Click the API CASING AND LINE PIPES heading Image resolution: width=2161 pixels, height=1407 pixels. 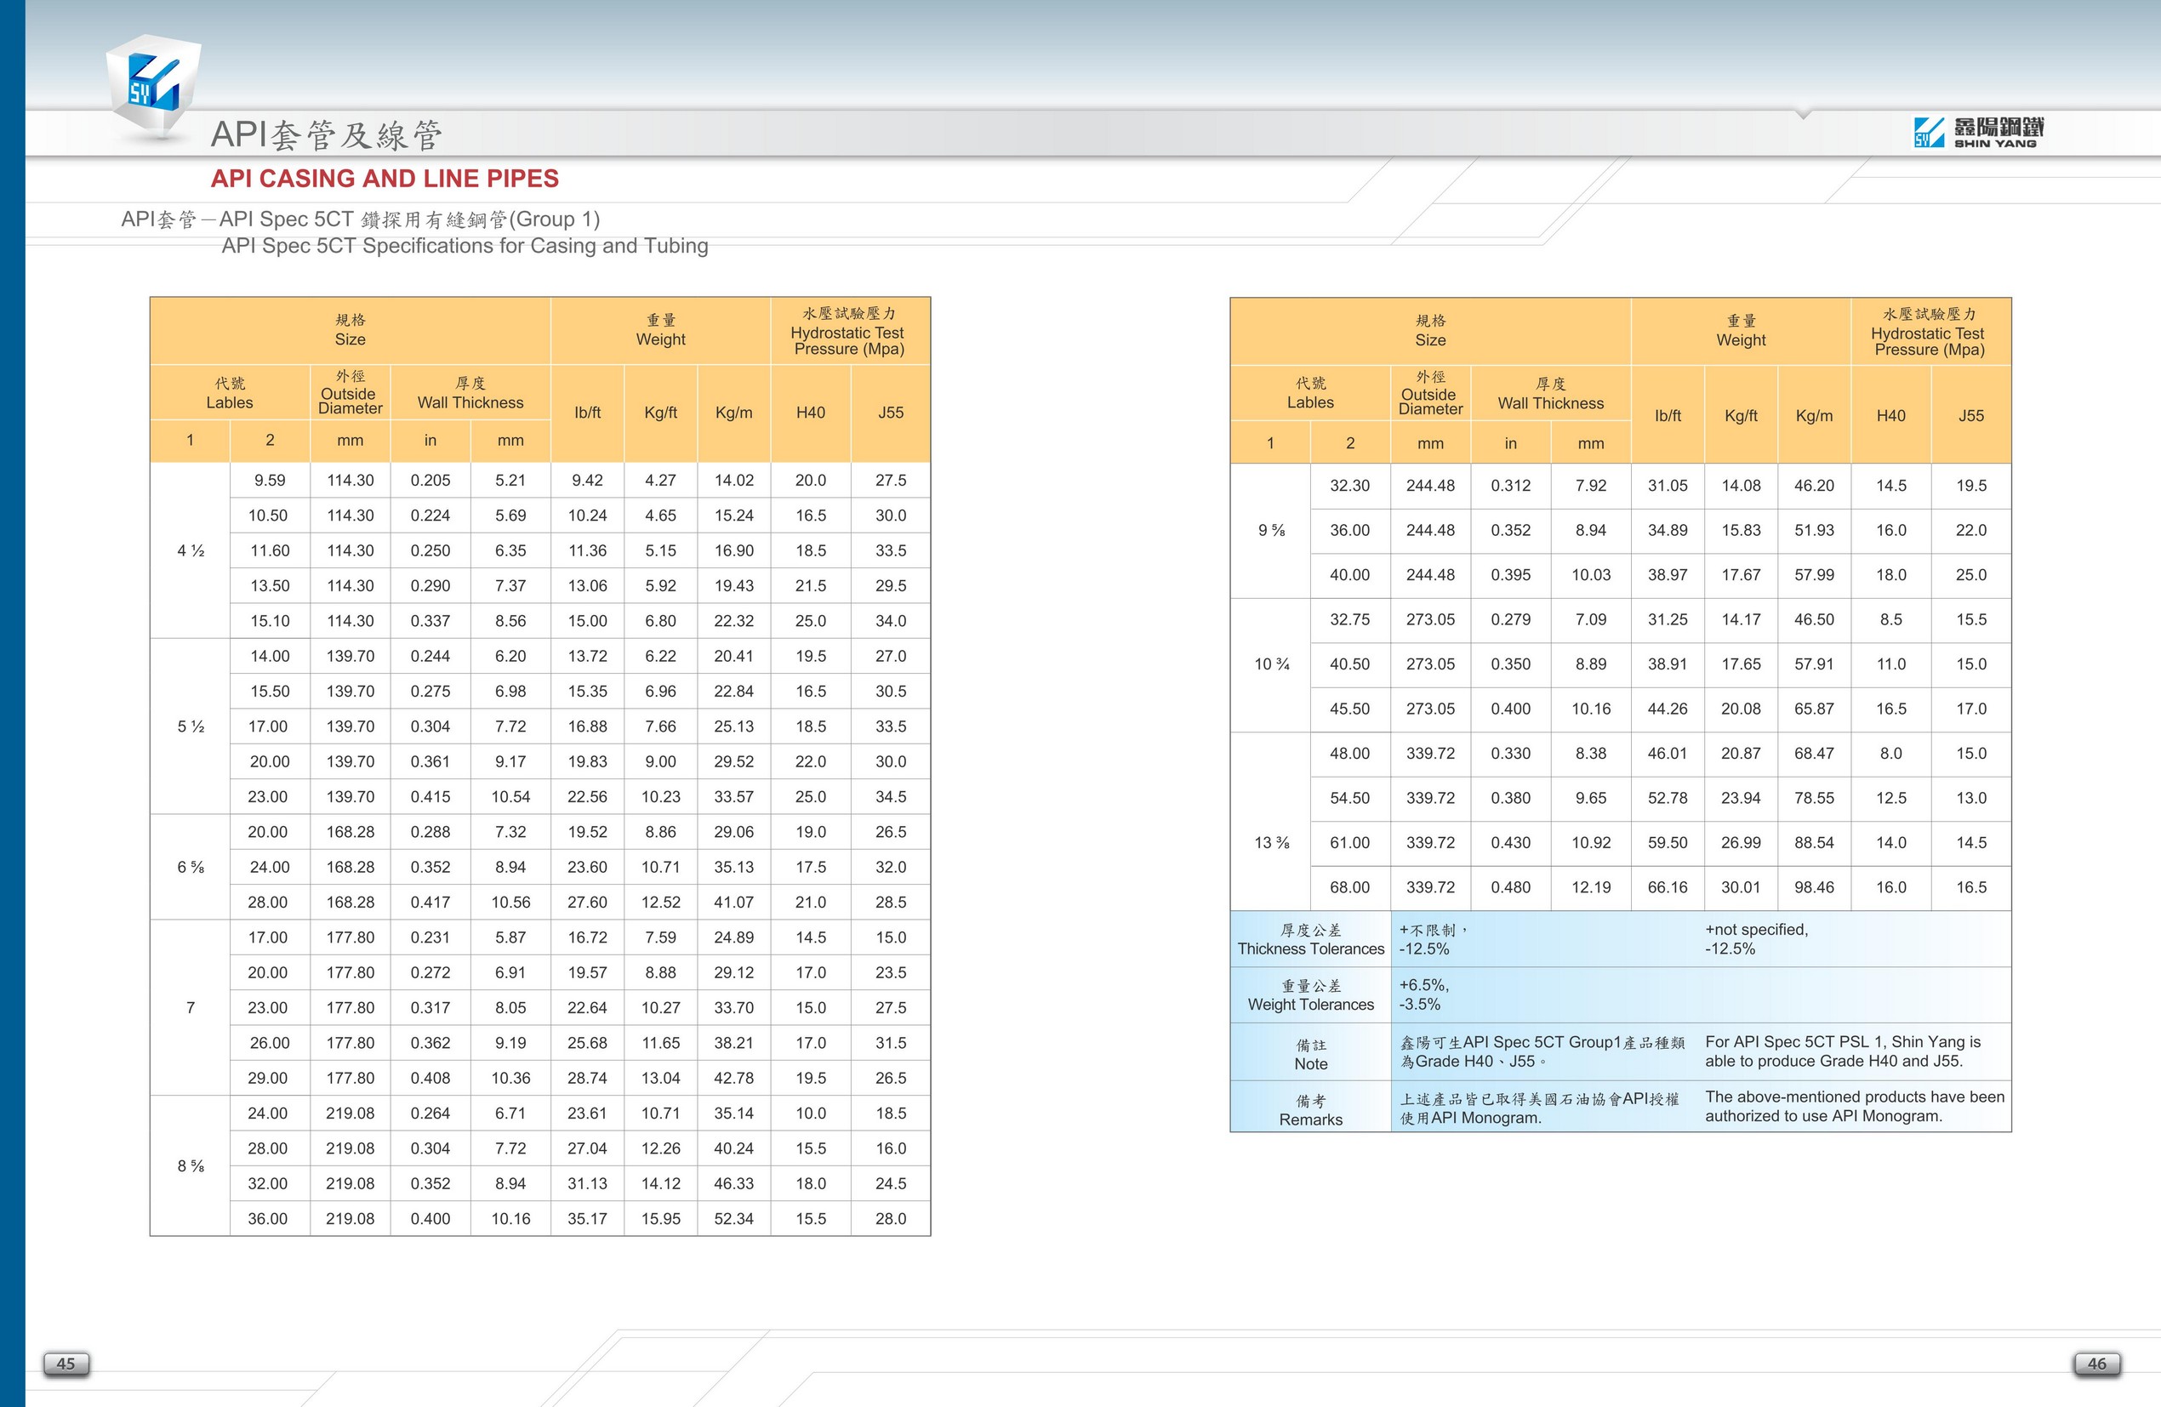point(384,179)
